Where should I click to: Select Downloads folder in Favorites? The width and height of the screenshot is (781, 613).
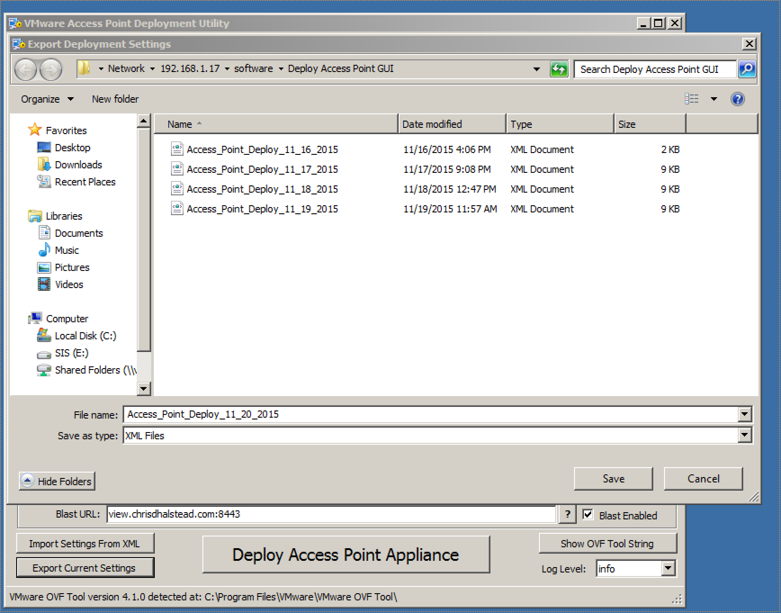78,165
